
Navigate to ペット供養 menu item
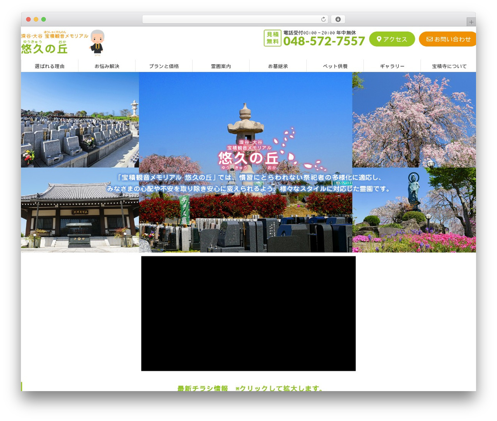pos(335,66)
